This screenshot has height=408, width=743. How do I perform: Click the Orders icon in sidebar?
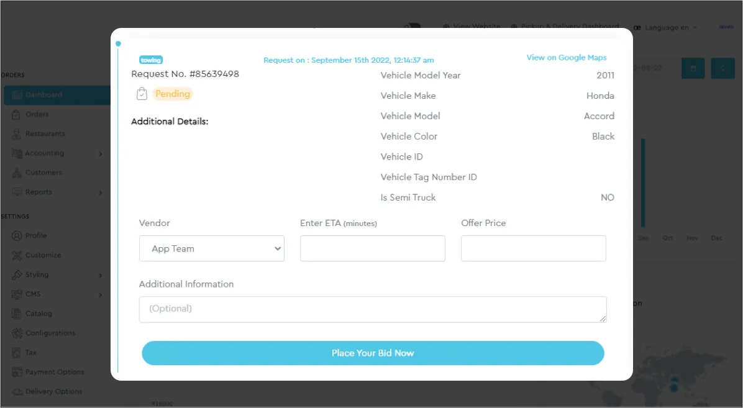16,114
